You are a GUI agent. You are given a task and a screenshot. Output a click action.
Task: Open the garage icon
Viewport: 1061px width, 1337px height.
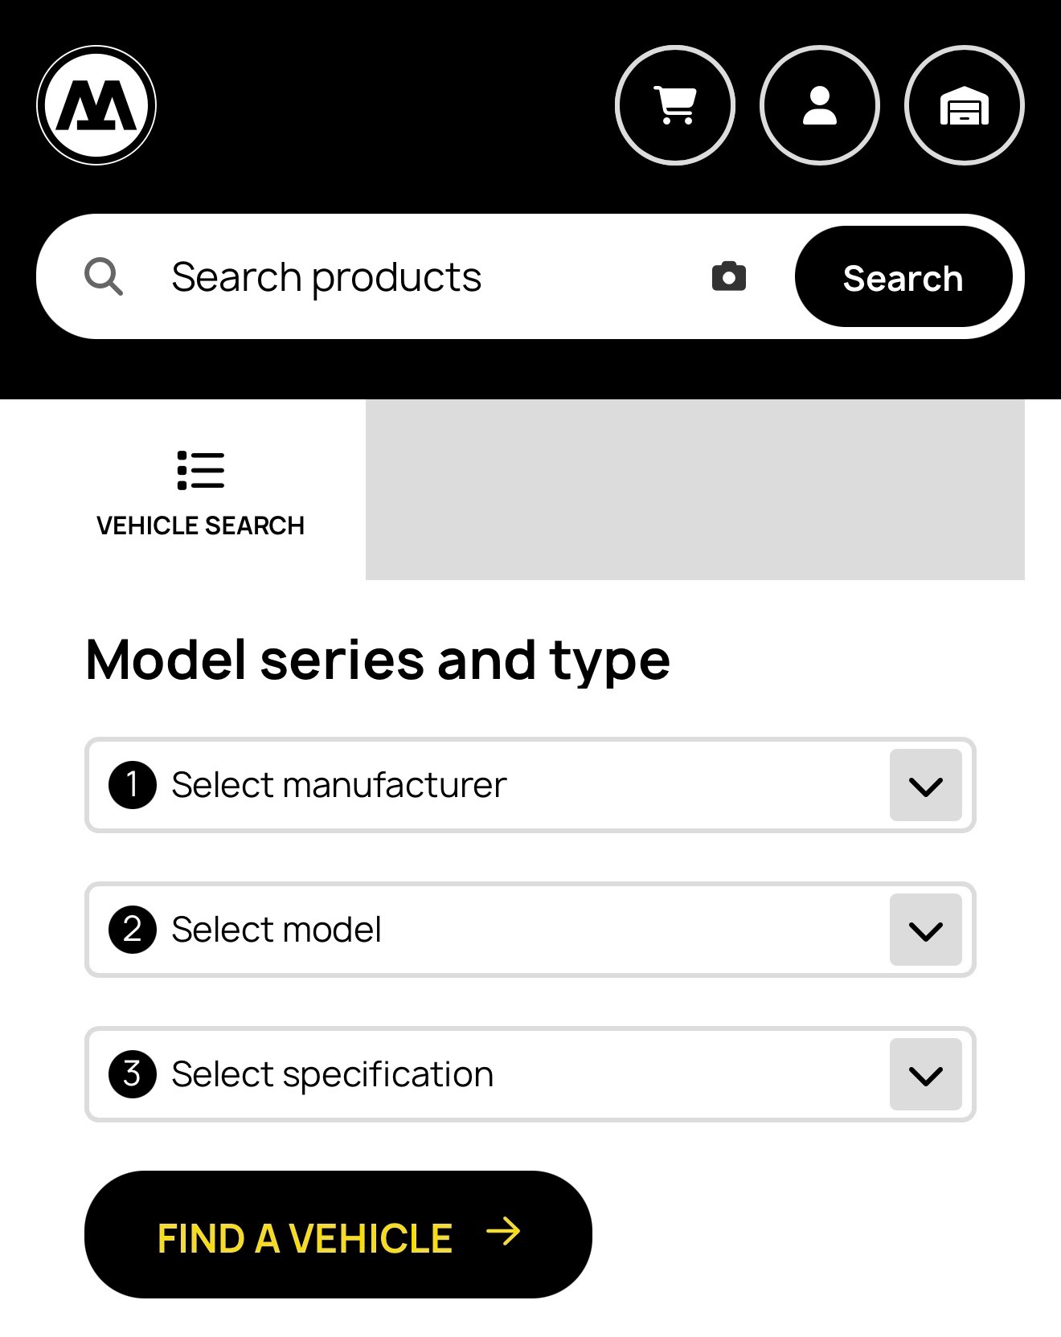965,105
